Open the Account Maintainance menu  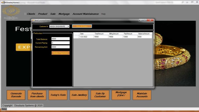(x=86, y=14)
